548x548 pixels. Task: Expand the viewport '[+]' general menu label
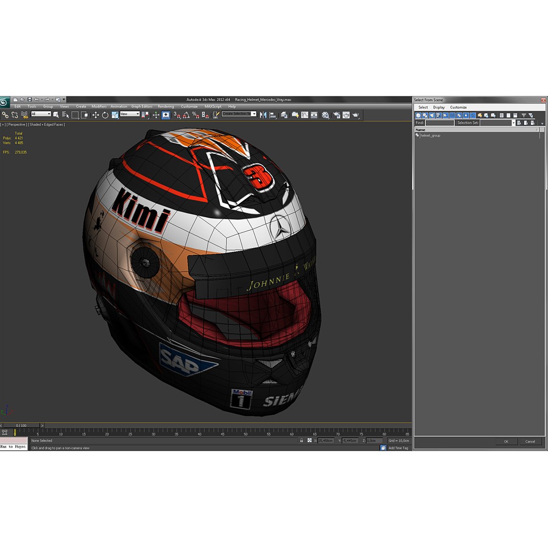3,124
